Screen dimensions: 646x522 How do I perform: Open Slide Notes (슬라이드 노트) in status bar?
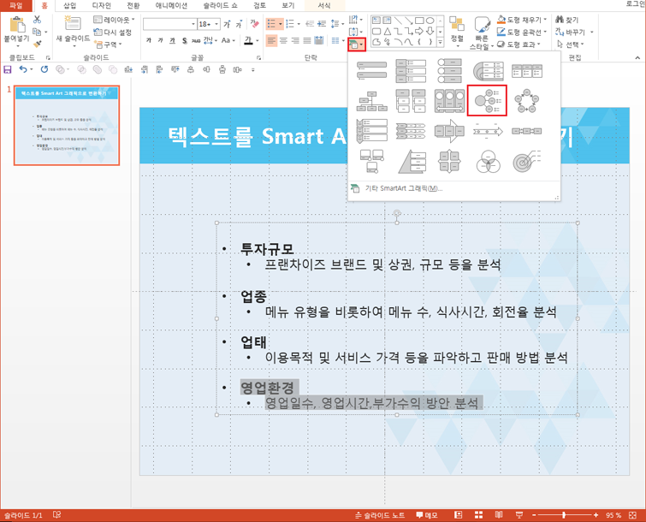coord(379,515)
